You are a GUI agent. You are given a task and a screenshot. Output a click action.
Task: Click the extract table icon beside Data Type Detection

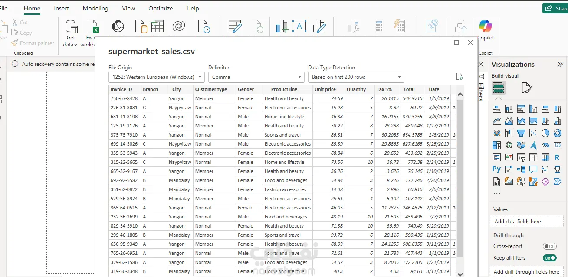(x=459, y=77)
